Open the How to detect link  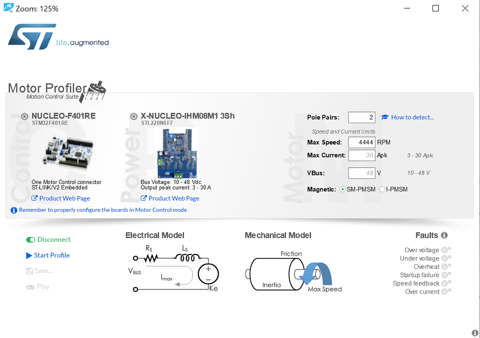click(x=412, y=117)
